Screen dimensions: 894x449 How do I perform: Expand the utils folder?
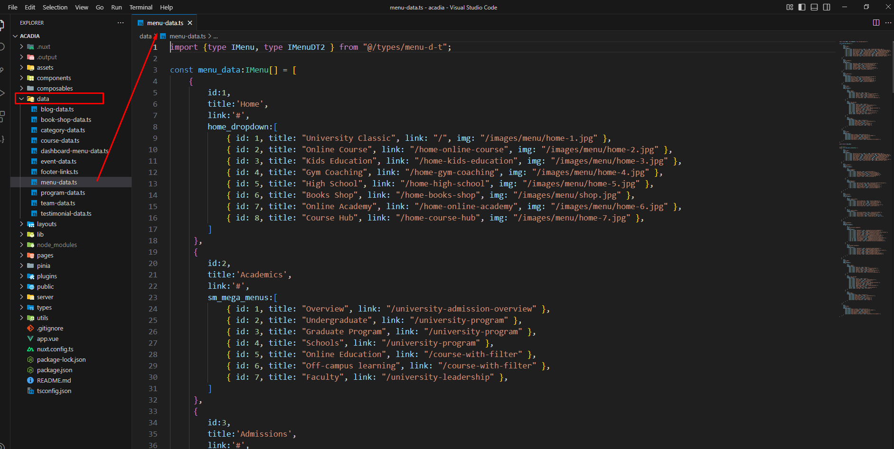71,318
